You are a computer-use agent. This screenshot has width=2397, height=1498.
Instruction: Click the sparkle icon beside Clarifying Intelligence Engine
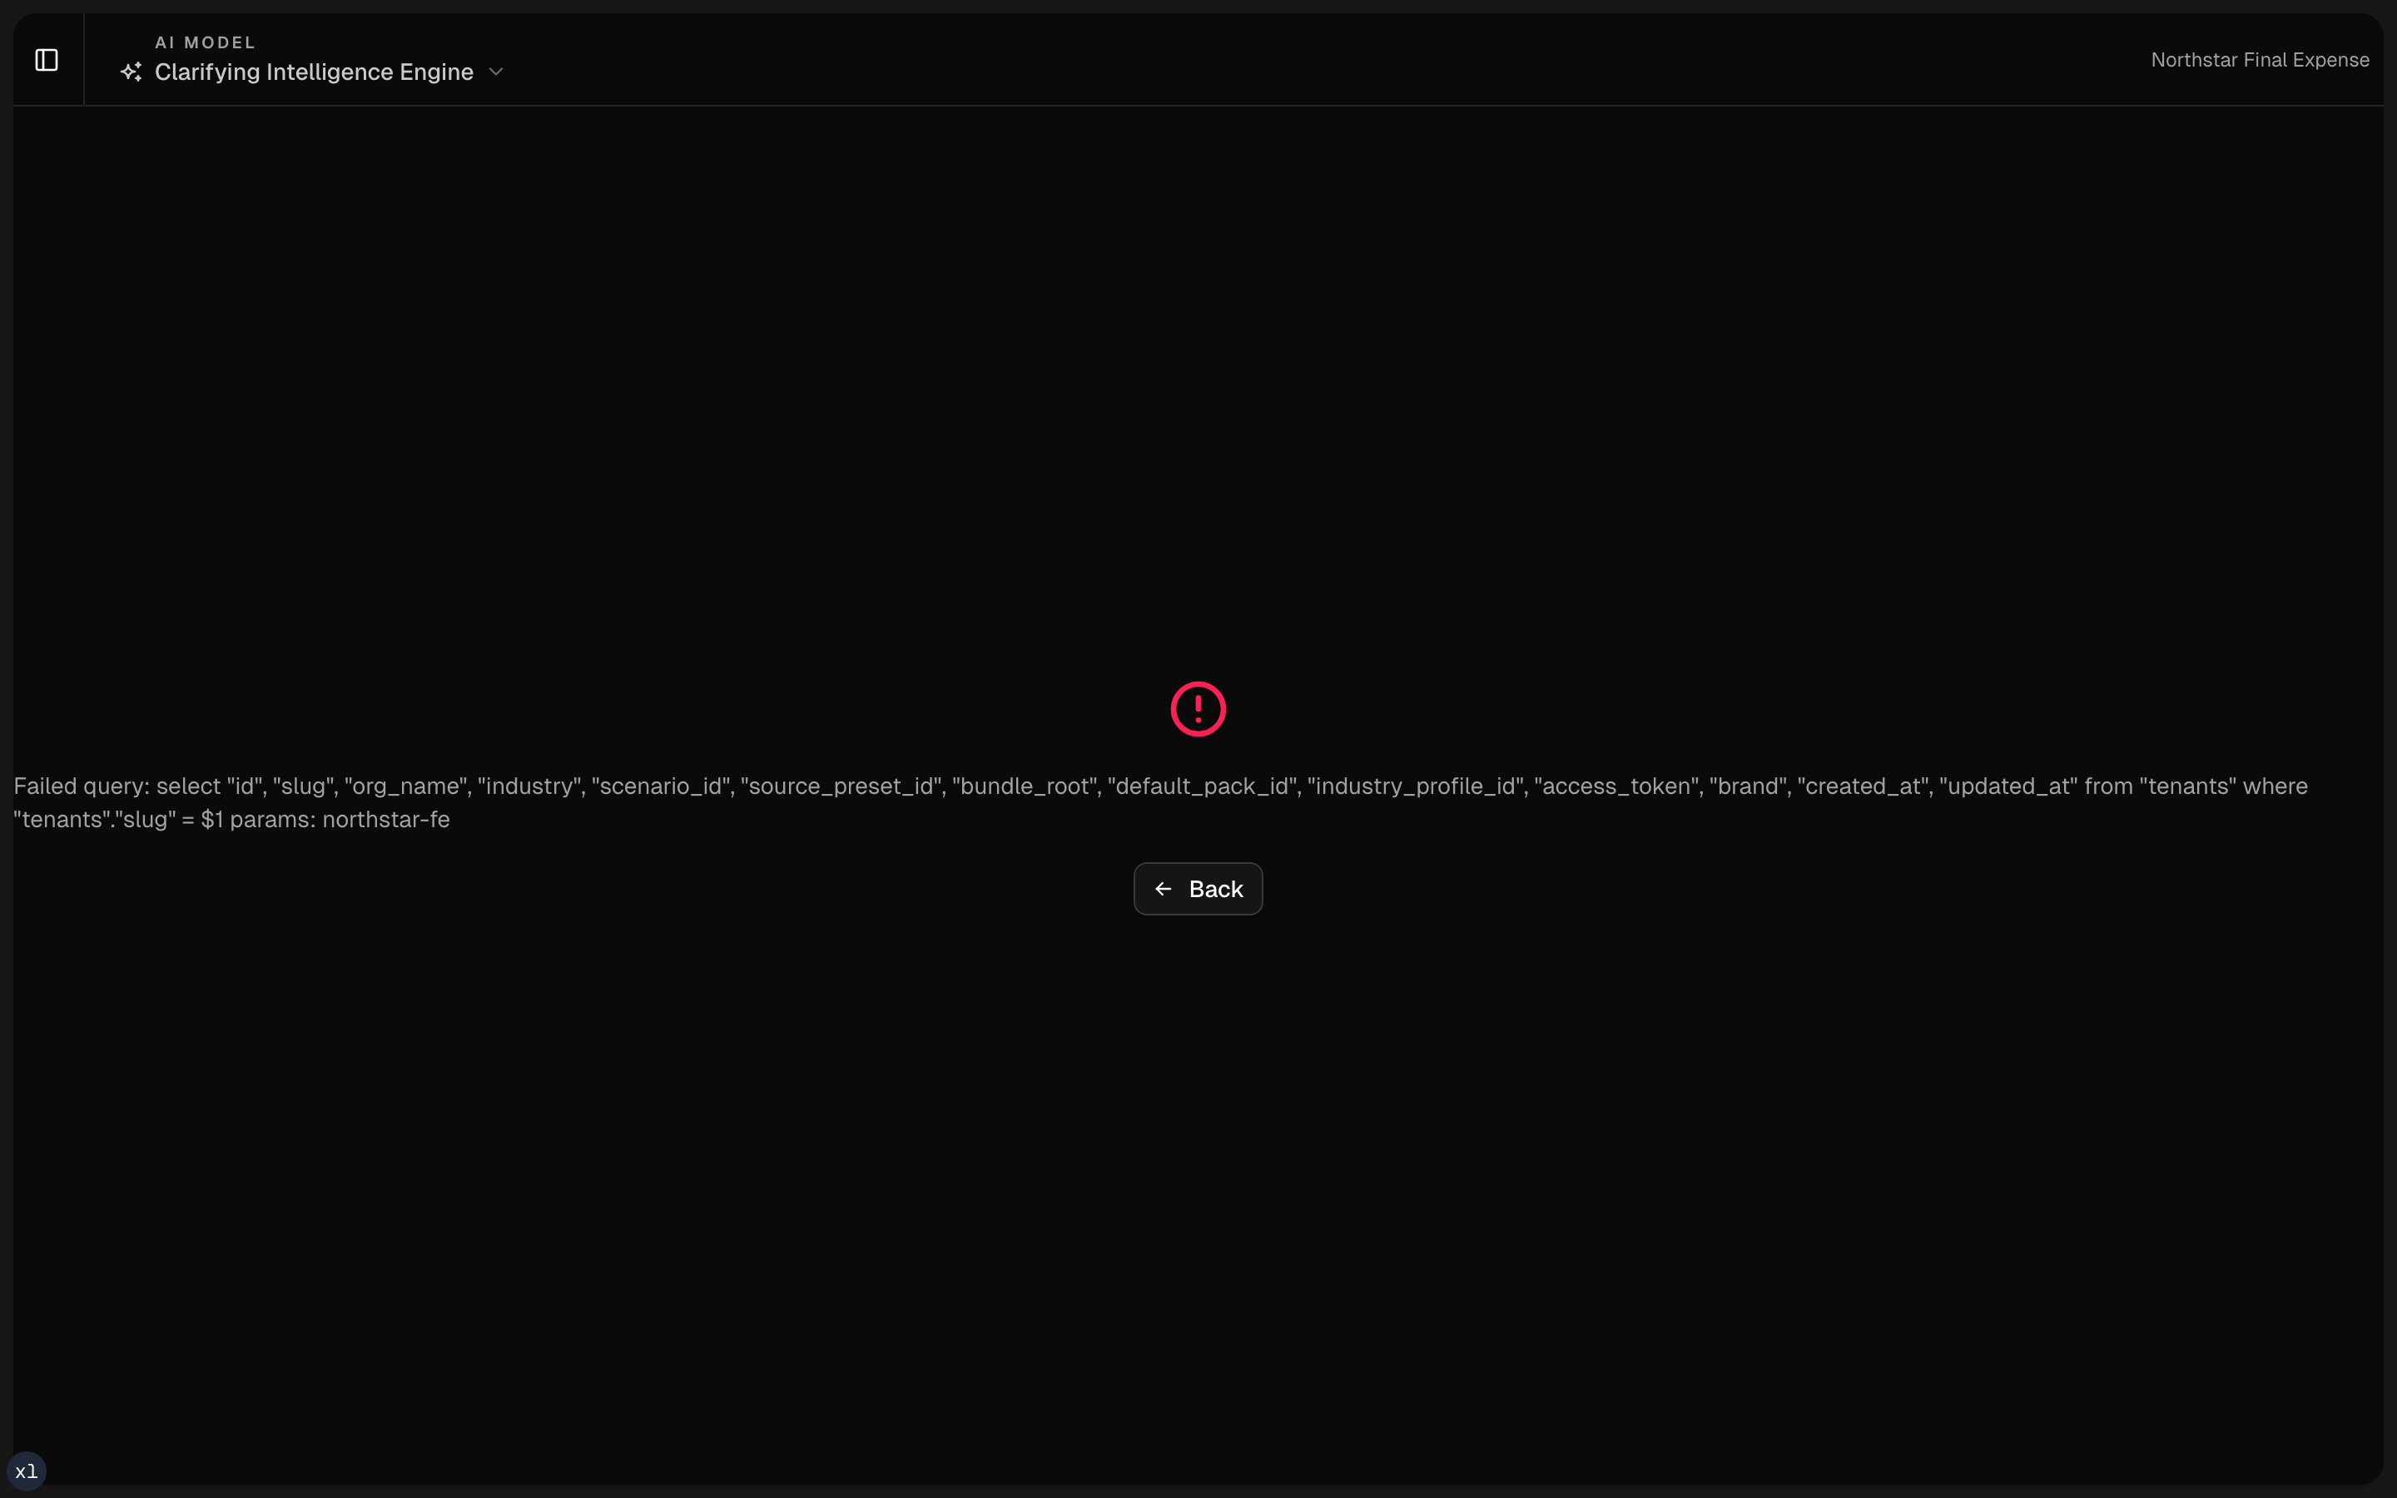pyautogui.click(x=131, y=72)
